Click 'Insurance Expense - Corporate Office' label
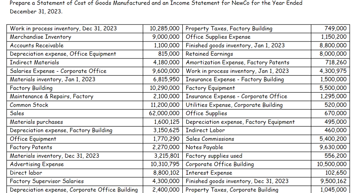 click(x=236, y=96)
